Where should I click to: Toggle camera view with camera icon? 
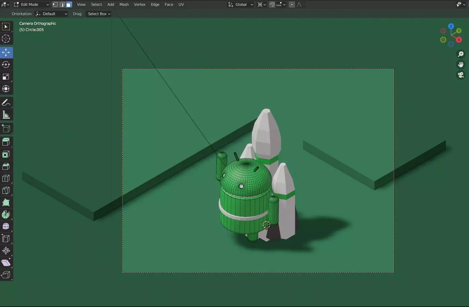(x=461, y=75)
